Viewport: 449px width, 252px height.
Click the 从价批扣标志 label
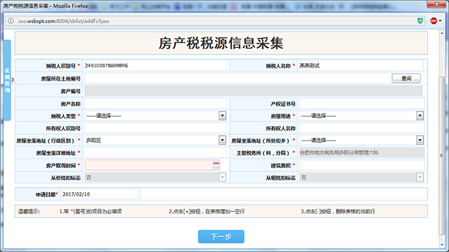pyautogui.click(x=66, y=178)
